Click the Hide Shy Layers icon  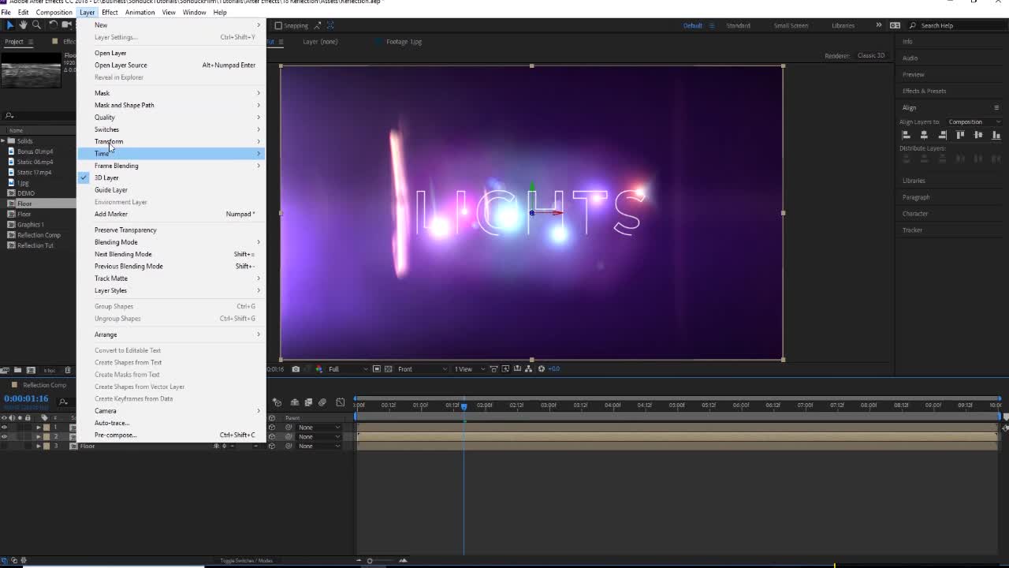[295, 402]
